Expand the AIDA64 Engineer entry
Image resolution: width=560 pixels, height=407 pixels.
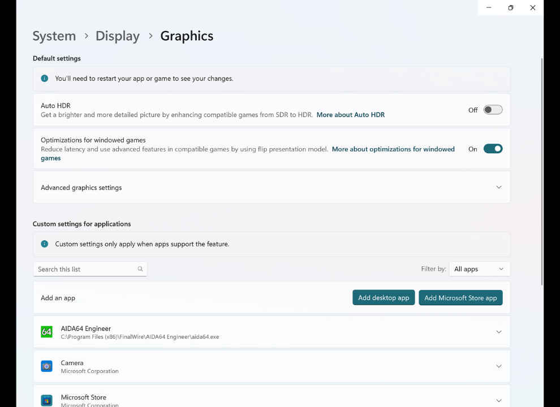(498, 332)
